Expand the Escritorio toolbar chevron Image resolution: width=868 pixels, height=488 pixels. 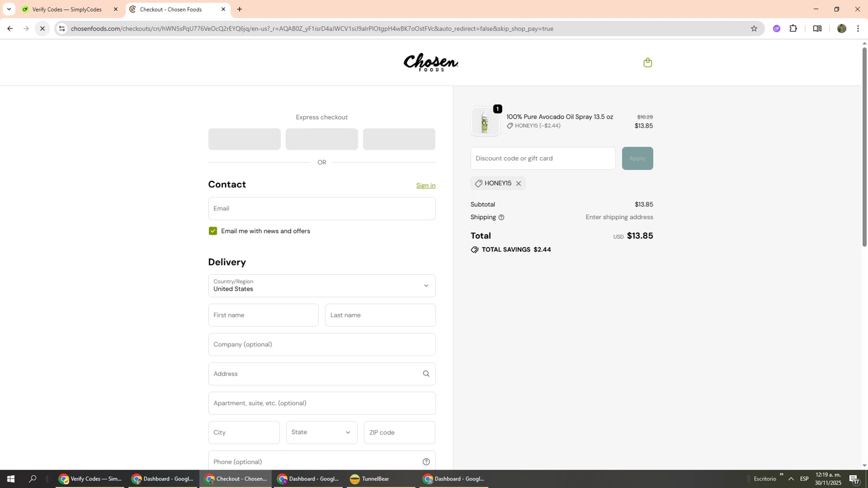(x=781, y=475)
